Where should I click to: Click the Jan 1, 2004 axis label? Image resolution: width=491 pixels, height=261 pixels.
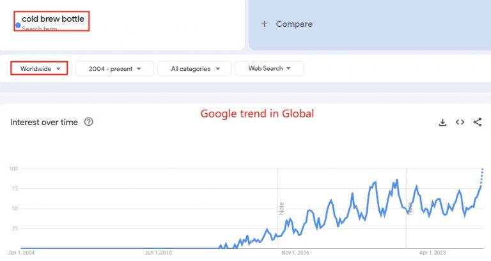tap(21, 253)
